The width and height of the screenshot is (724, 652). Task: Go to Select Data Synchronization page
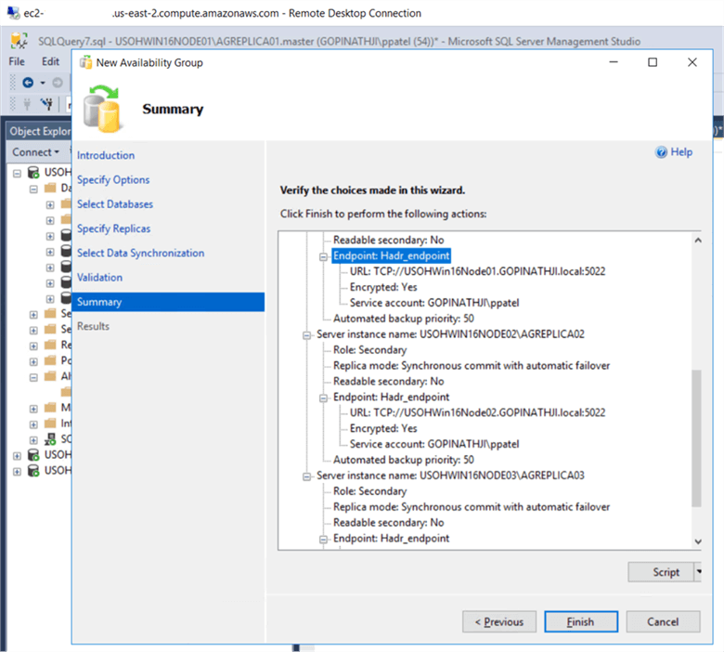(x=140, y=253)
